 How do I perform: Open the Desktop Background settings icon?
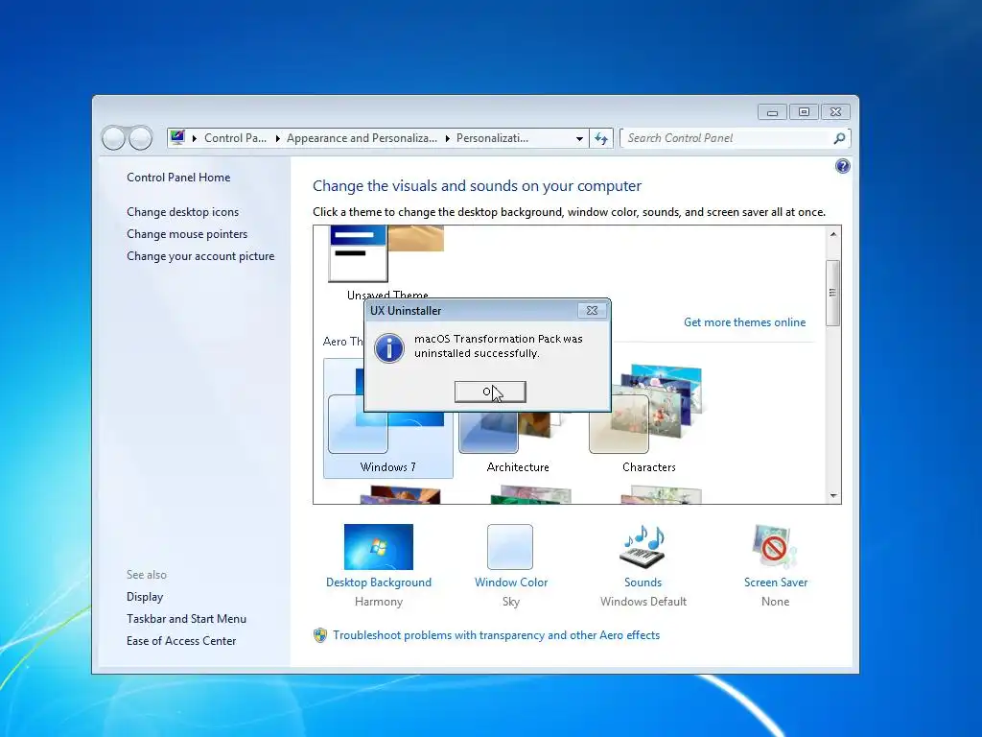point(378,546)
